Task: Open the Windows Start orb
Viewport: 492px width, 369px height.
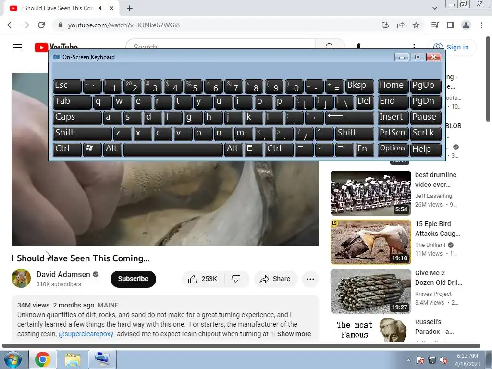Action: 13,359
